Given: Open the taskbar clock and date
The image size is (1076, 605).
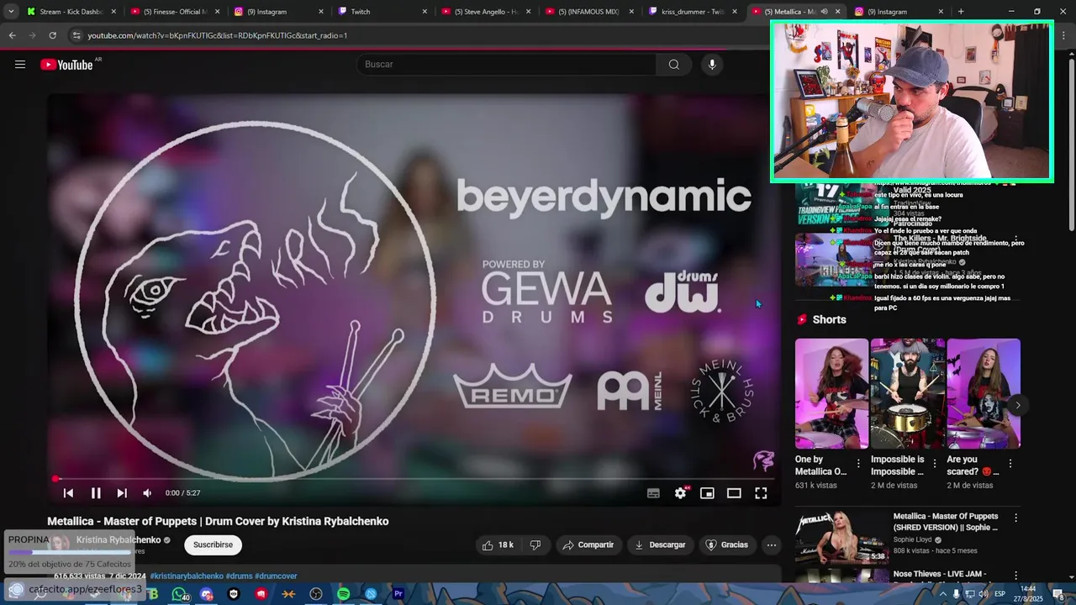Looking at the screenshot, I should pos(1028,593).
